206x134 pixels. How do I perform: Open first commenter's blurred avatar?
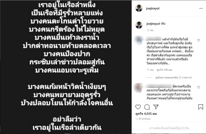pyautogui.click(x=139, y=40)
